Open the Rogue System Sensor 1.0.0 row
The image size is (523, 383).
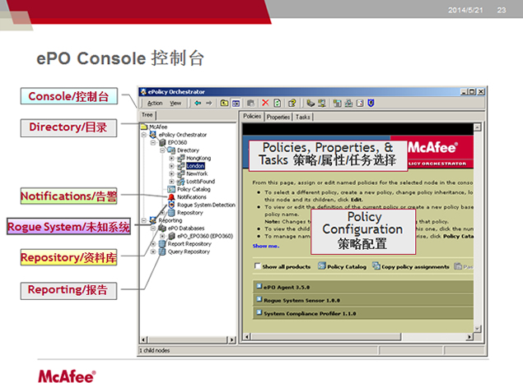pos(363,300)
